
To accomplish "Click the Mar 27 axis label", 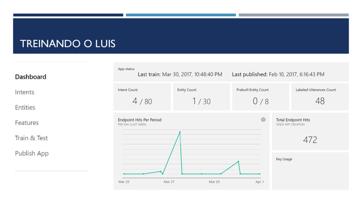I will coord(169,182).
